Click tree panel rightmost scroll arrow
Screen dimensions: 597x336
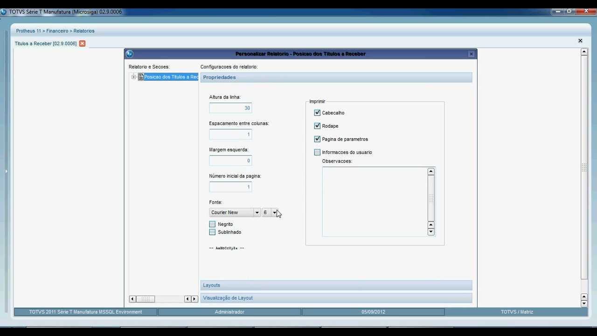point(195,299)
